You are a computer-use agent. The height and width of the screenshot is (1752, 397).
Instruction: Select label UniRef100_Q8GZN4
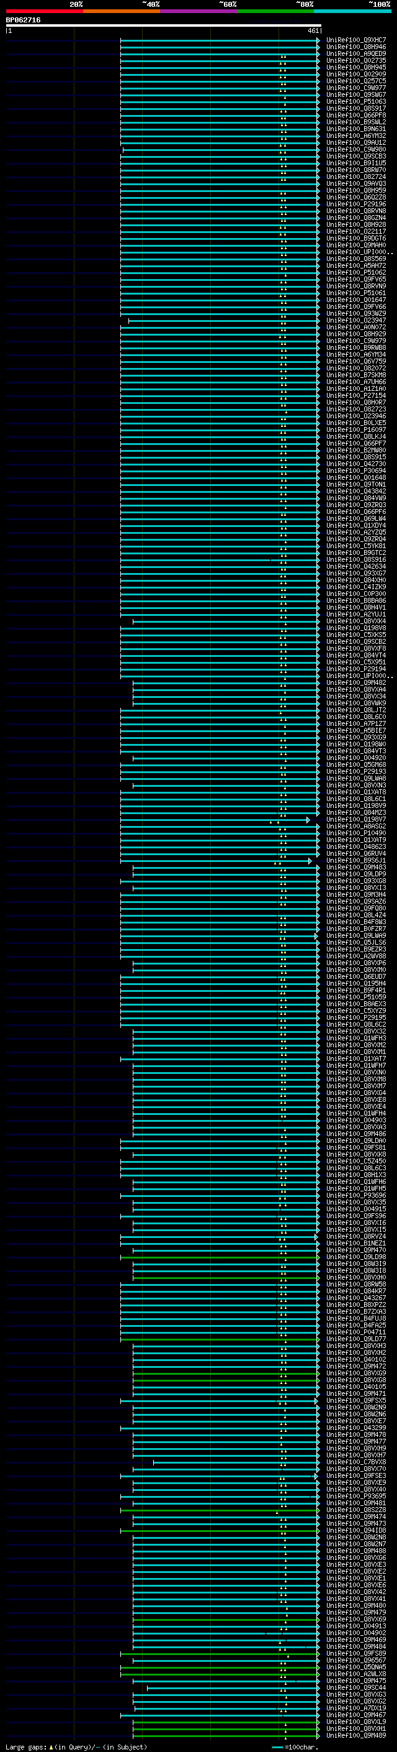[x=356, y=218]
